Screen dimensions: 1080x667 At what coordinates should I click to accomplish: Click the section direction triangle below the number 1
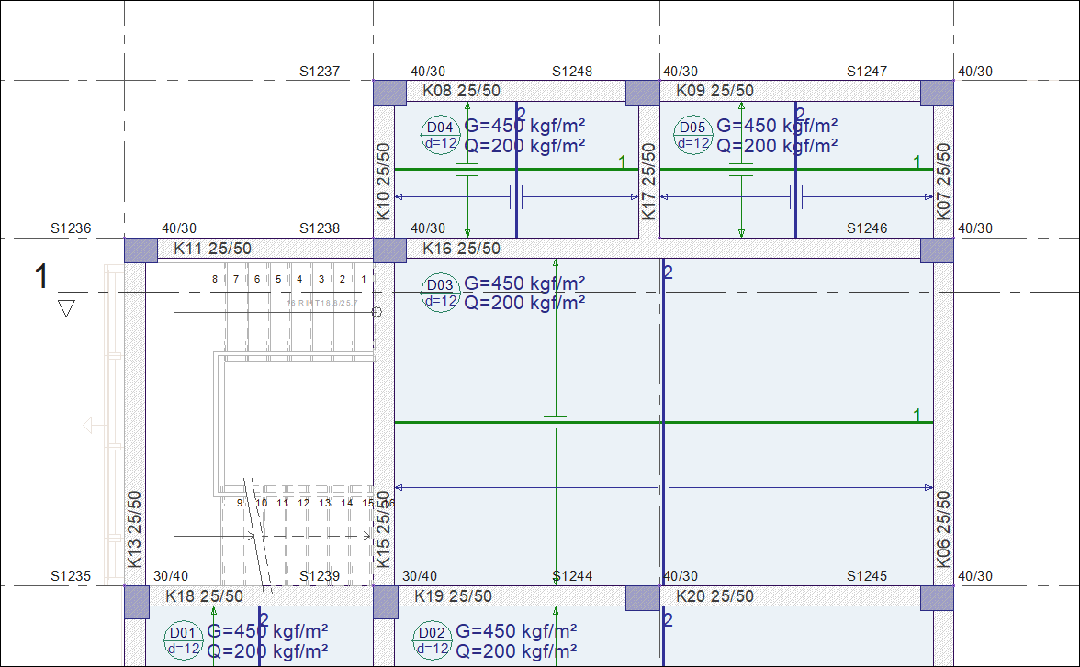click(x=67, y=308)
